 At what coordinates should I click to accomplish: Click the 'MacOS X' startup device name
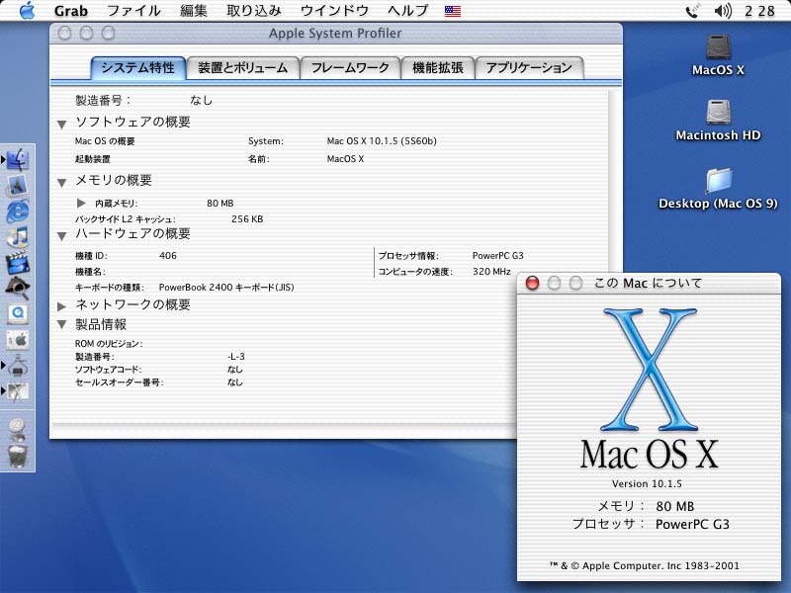coord(345,159)
